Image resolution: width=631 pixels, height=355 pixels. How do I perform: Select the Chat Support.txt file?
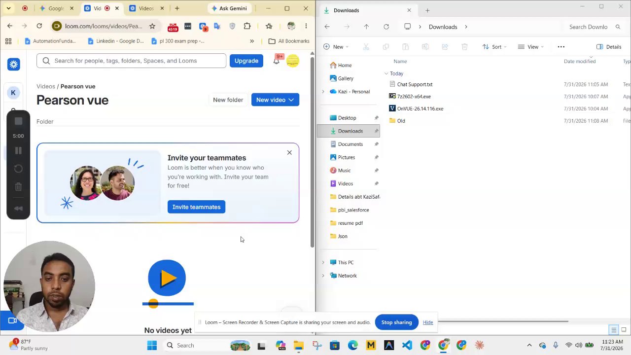pyautogui.click(x=415, y=84)
